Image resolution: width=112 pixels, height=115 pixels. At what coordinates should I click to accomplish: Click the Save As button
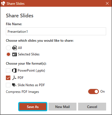tap(33, 107)
